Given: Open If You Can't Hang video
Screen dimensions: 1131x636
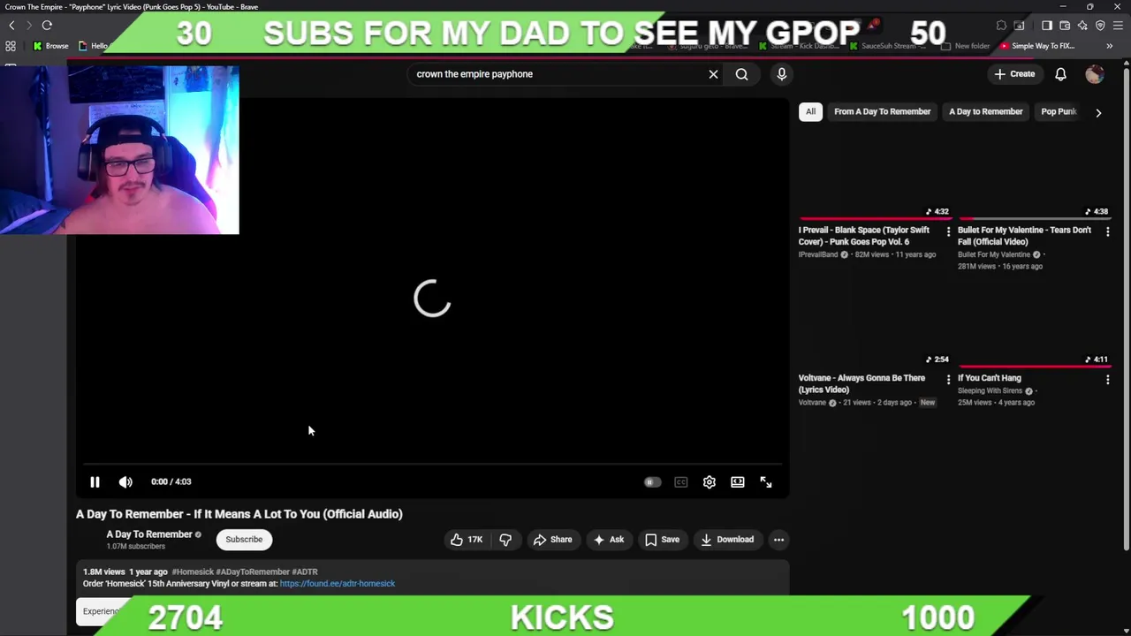Looking at the screenshot, I should [x=989, y=378].
